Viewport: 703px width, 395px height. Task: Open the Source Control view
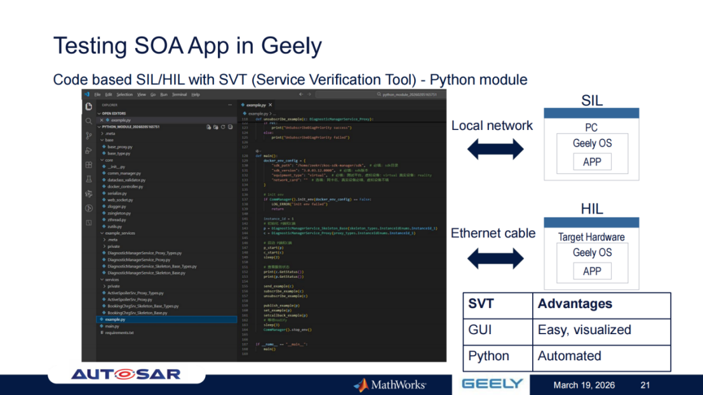(89, 135)
